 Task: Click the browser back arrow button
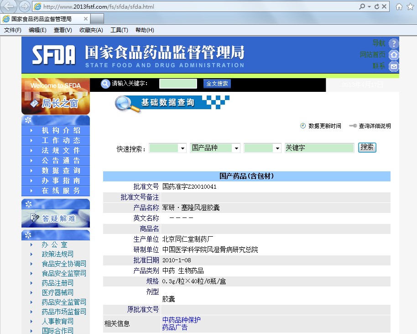pyautogui.click(x=10, y=6)
